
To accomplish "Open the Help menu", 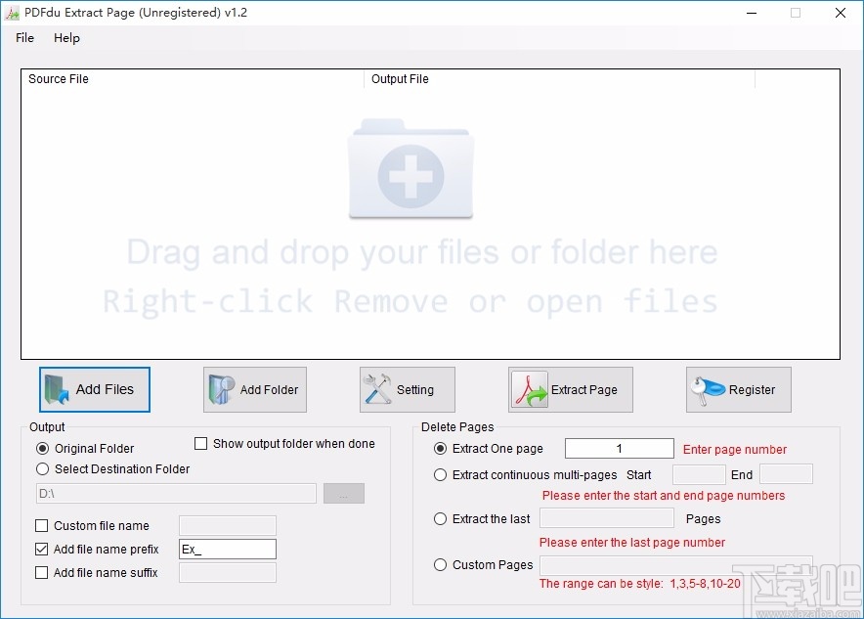I will (66, 38).
